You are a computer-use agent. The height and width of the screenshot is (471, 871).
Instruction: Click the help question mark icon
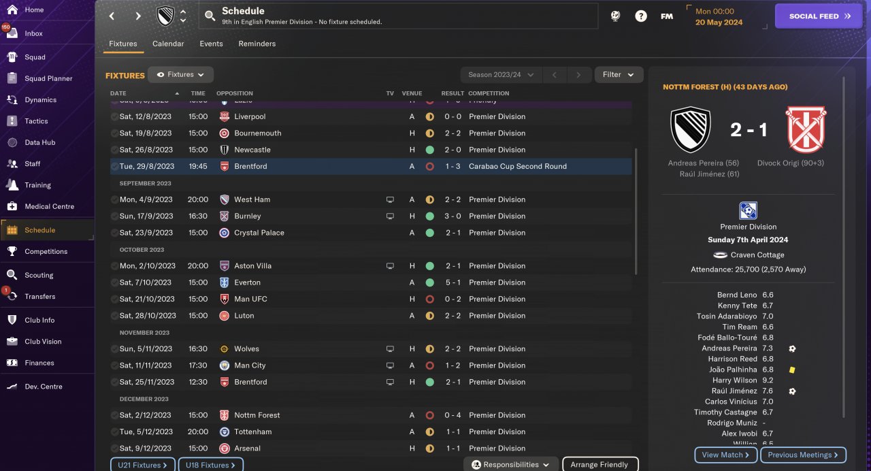point(641,16)
